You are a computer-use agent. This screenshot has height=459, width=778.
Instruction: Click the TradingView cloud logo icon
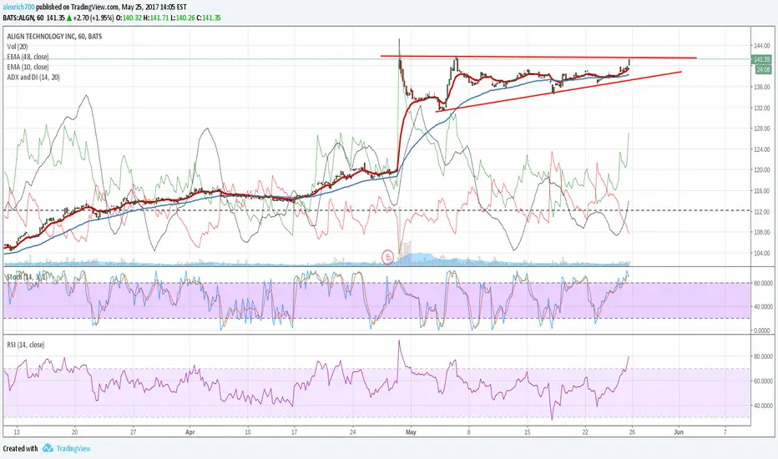(48, 448)
